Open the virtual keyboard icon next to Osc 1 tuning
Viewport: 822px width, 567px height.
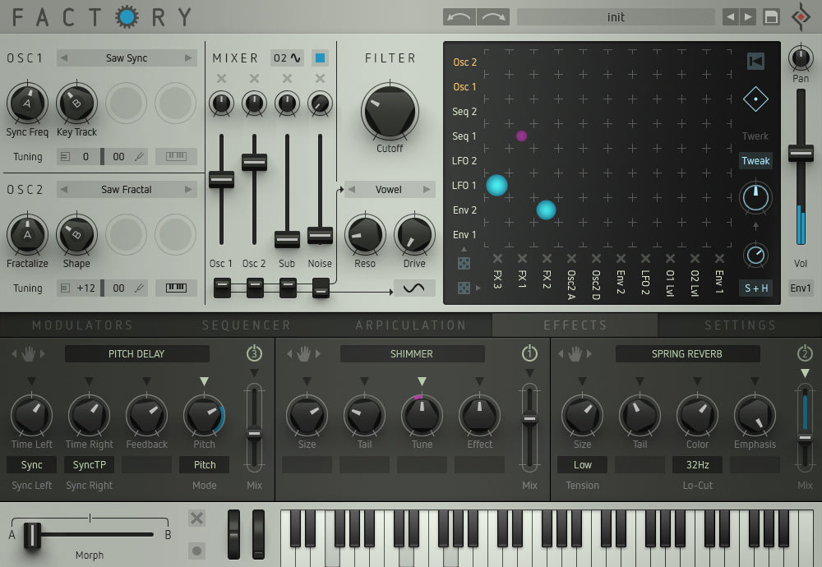point(177,156)
